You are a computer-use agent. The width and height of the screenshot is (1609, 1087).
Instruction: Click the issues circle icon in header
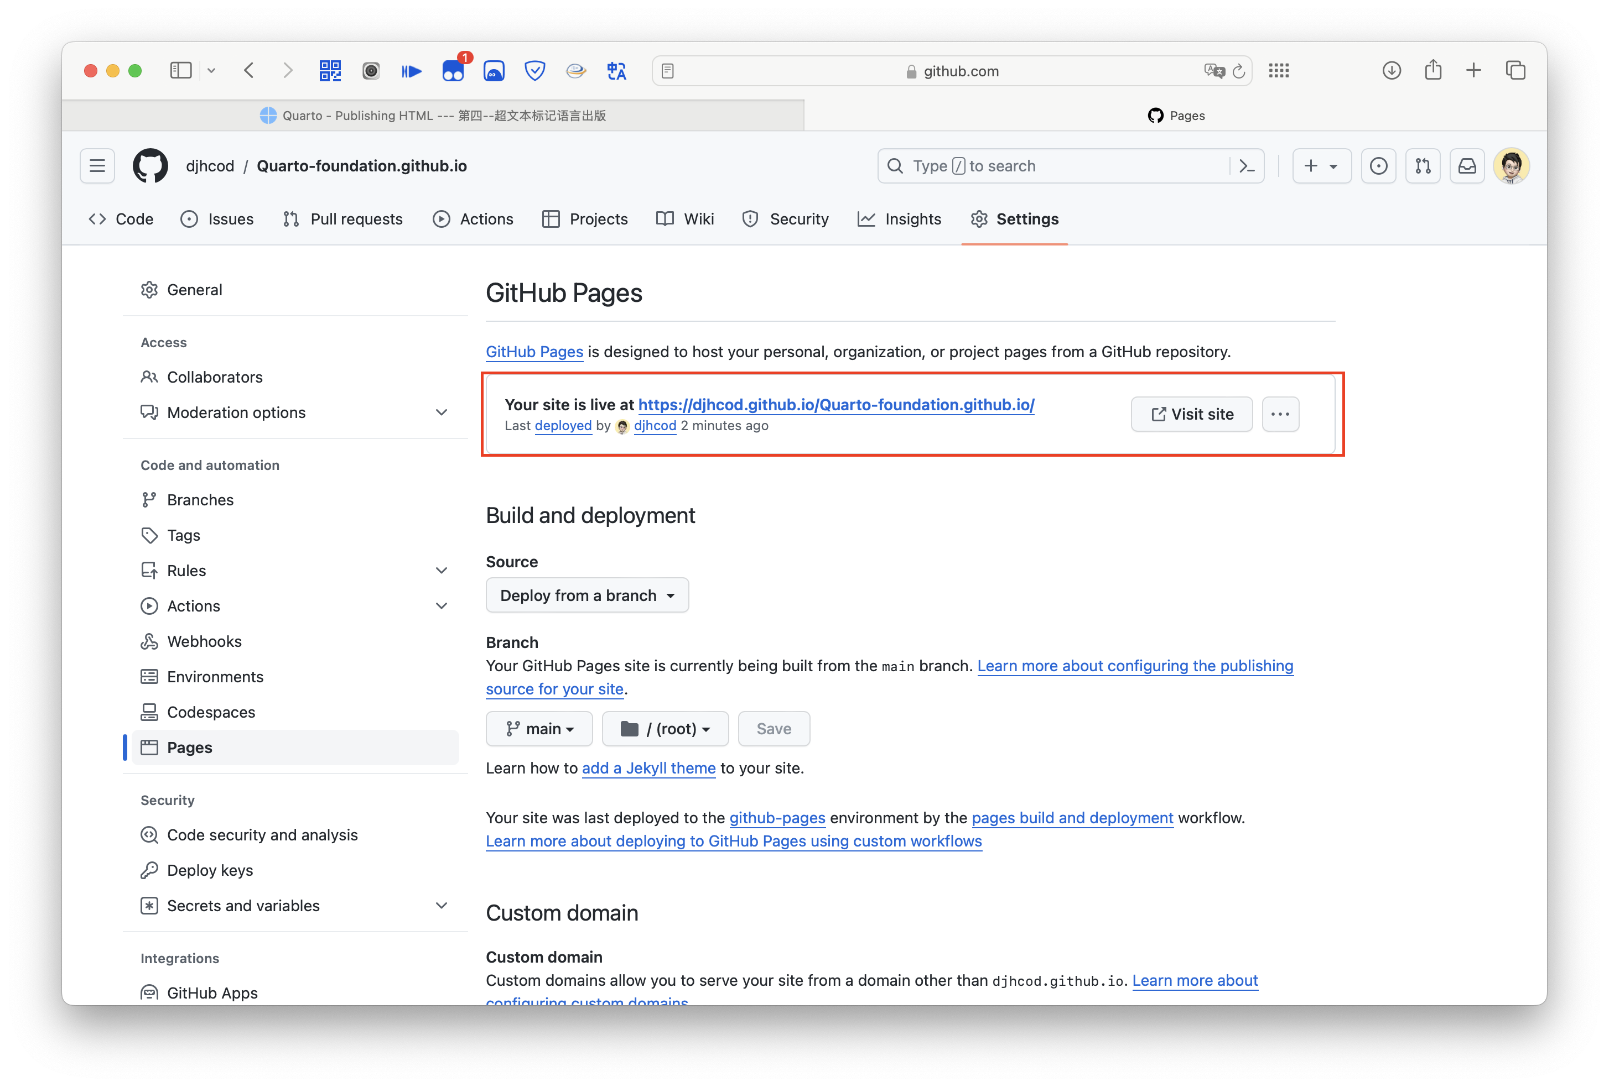point(1378,166)
